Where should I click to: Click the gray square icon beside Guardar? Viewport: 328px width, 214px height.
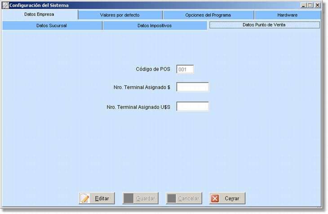[x=128, y=198]
